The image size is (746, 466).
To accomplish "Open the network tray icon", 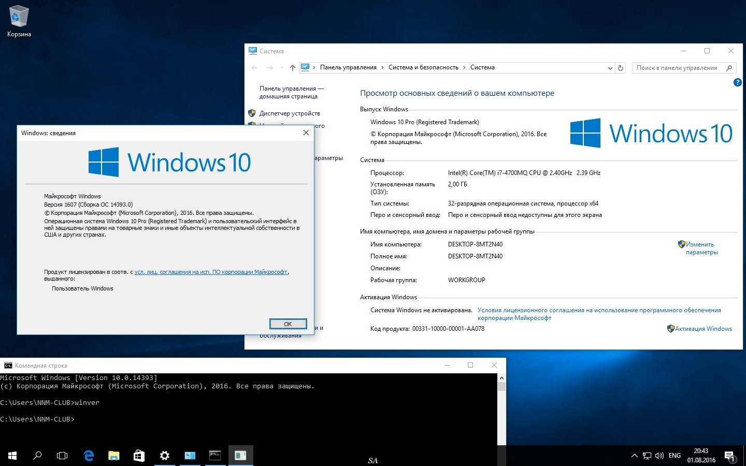I will tap(647, 456).
